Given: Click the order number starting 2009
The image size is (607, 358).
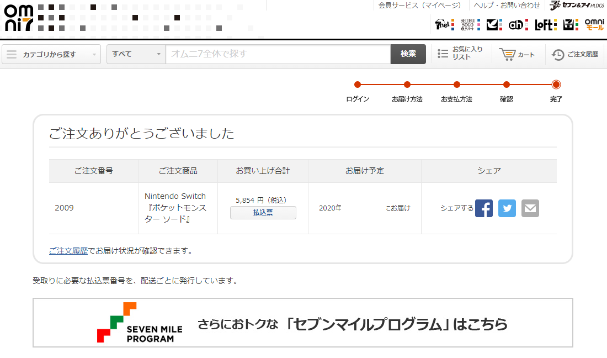Looking at the screenshot, I should tap(64, 208).
